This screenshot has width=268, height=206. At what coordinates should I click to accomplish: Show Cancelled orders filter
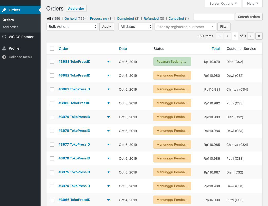point(176,19)
